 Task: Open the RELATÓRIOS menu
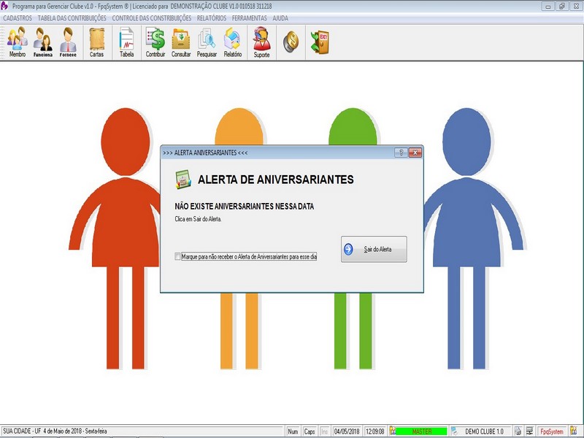212,18
